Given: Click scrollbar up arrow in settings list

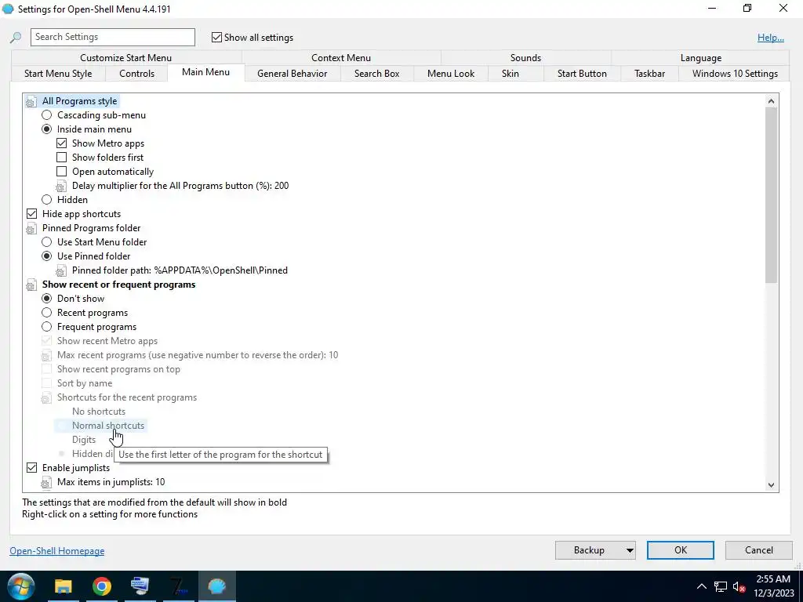Looking at the screenshot, I should coord(772,101).
